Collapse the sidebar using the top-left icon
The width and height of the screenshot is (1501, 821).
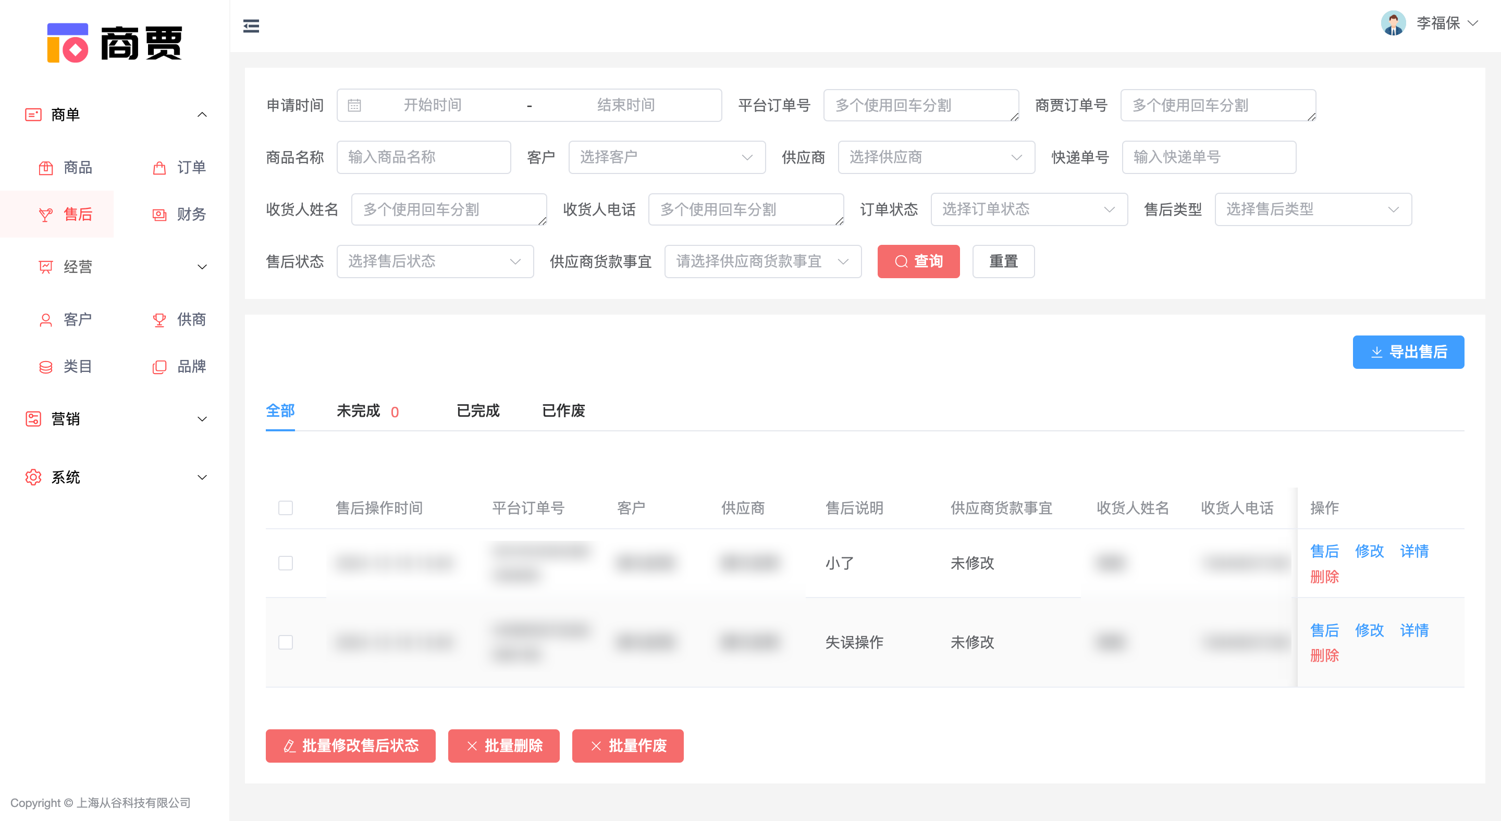pyautogui.click(x=251, y=26)
